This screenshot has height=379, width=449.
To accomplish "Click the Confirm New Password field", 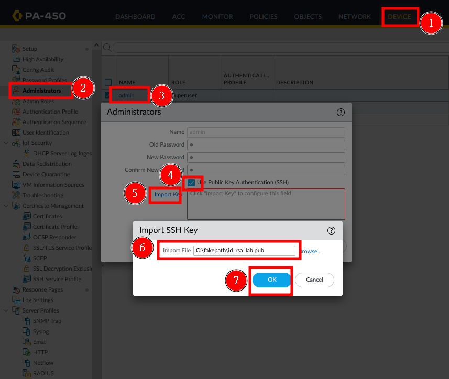I will pyautogui.click(x=266, y=170).
